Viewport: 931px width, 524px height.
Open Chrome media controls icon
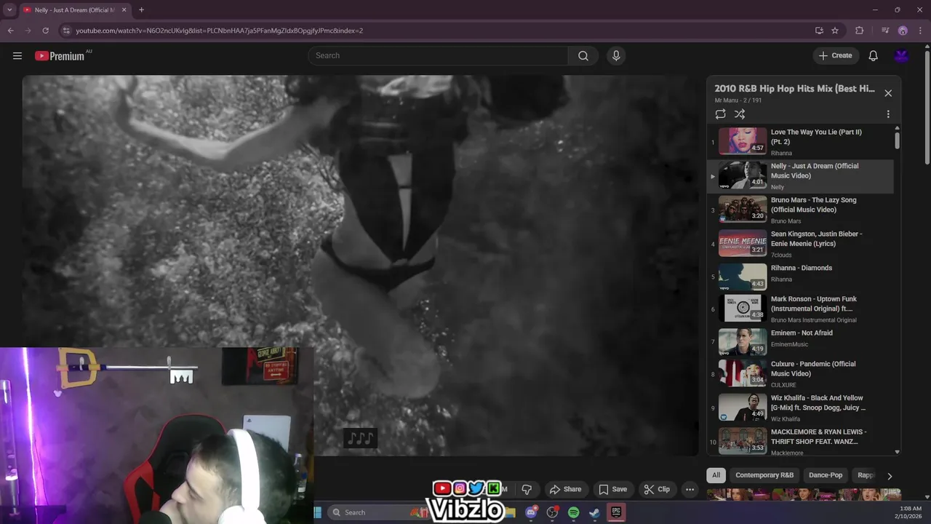tap(885, 31)
